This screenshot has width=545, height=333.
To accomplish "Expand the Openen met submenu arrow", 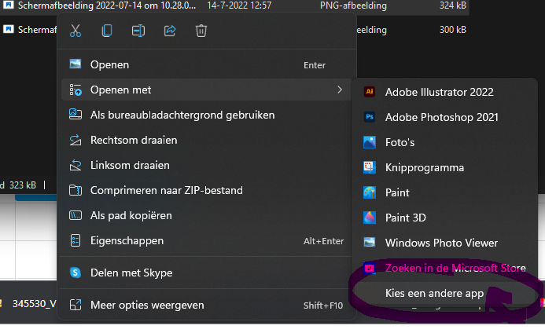I will pos(340,90).
